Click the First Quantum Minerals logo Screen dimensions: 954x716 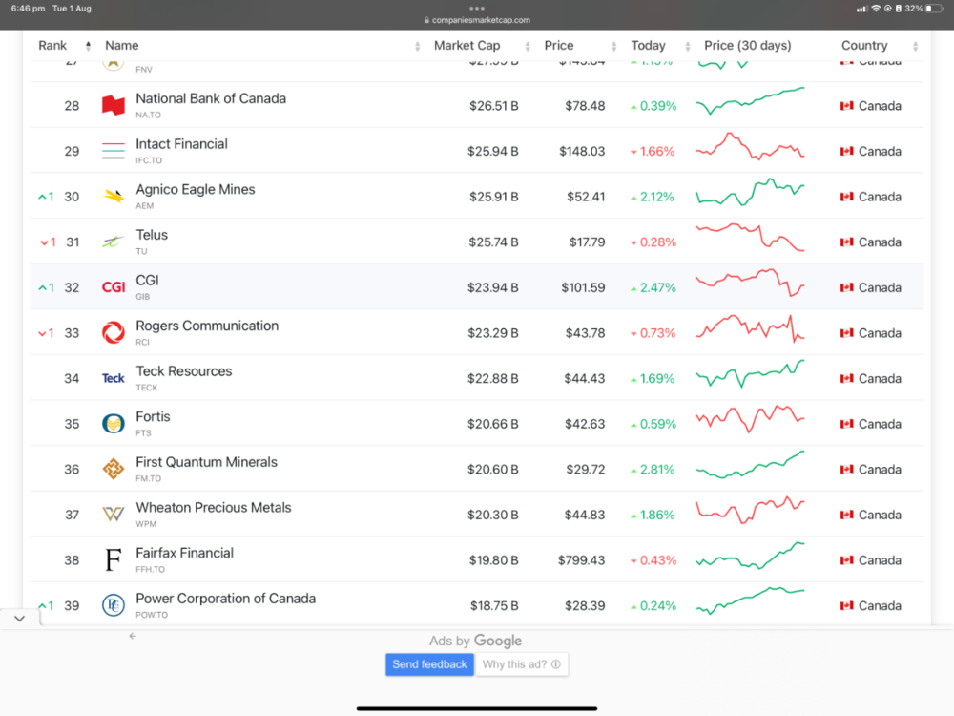[x=114, y=469]
